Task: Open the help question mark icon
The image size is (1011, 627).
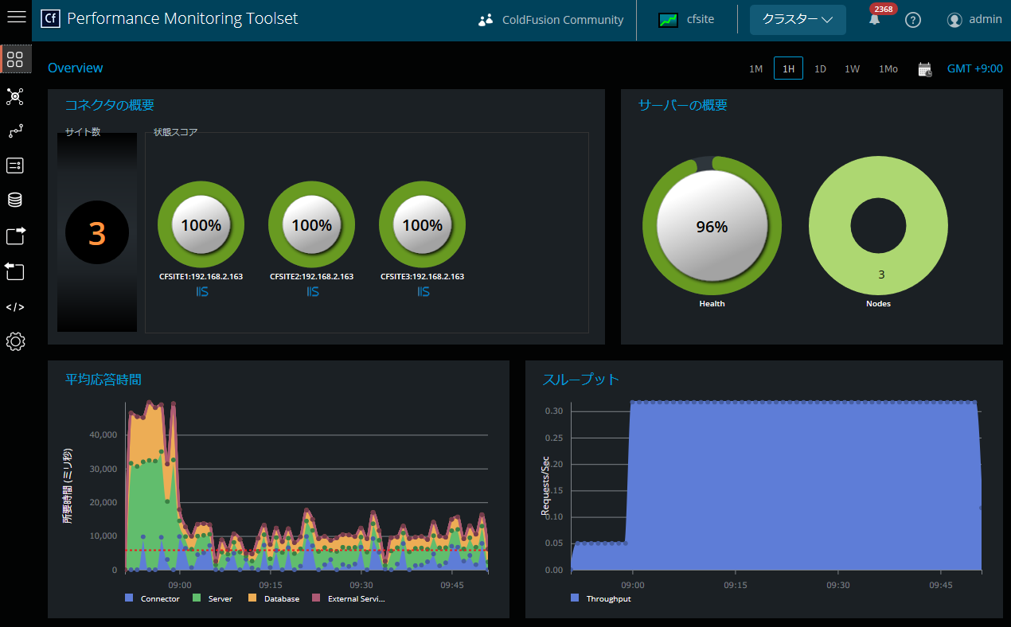Action: 913,20
